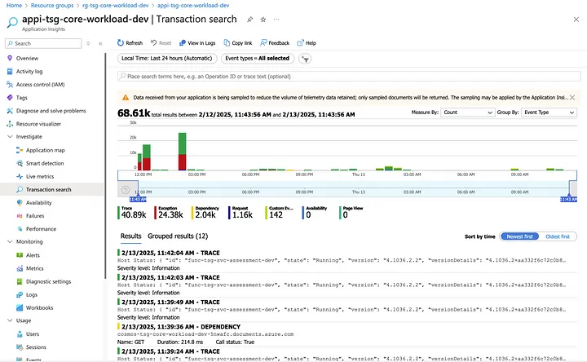Go to Tags in the sidebar
The image size is (587, 362).
click(x=22, y=97)
